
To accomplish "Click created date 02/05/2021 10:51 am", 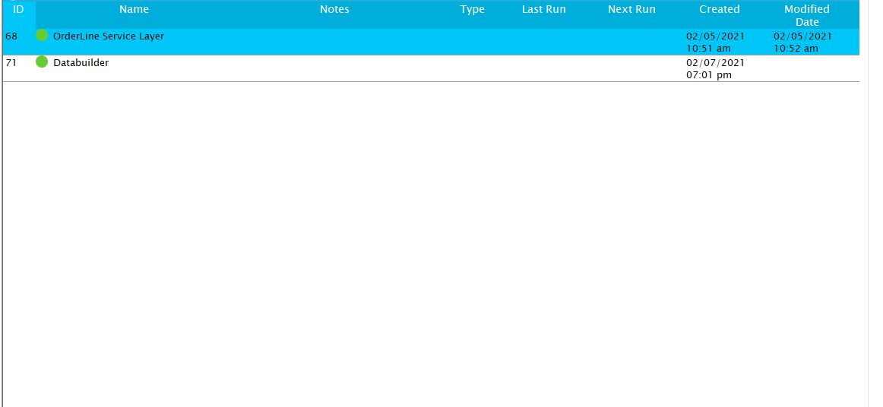I will click(x=715, y=43).
